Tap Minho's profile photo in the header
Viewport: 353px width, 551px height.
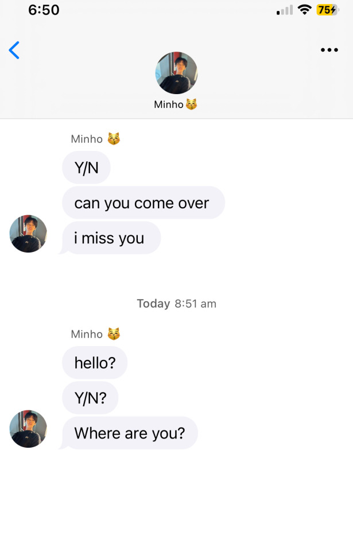(x=176, y=73)
